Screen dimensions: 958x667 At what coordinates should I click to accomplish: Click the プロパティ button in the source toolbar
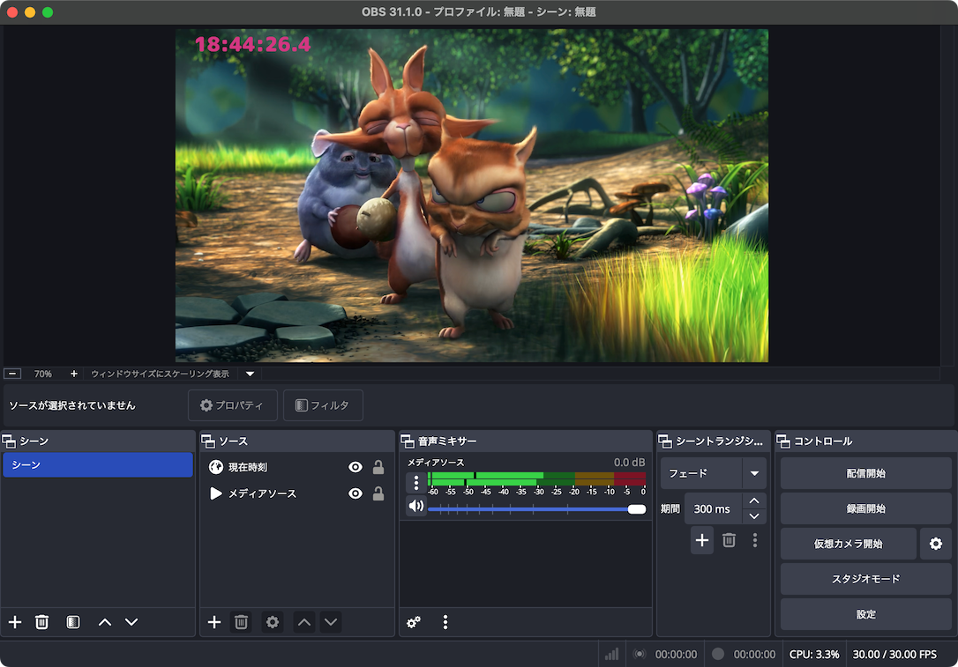pos(233,405)
